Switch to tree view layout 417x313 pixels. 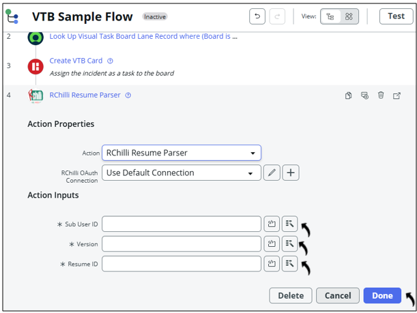click(x=330, y=16)
